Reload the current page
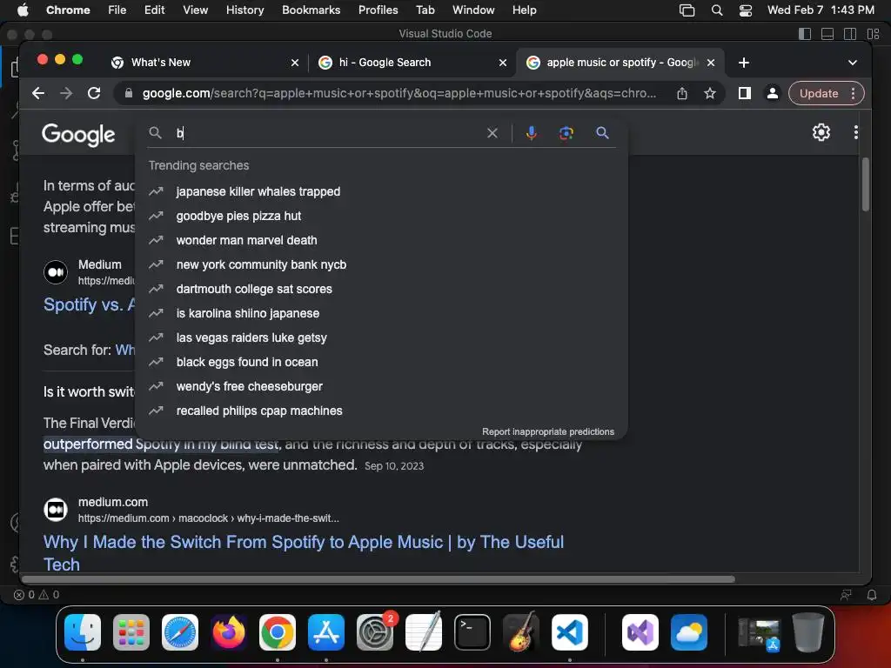Viewport: 891px width, 668px height. (x=94, y=93)
